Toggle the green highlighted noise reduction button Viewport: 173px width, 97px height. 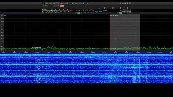79,13
